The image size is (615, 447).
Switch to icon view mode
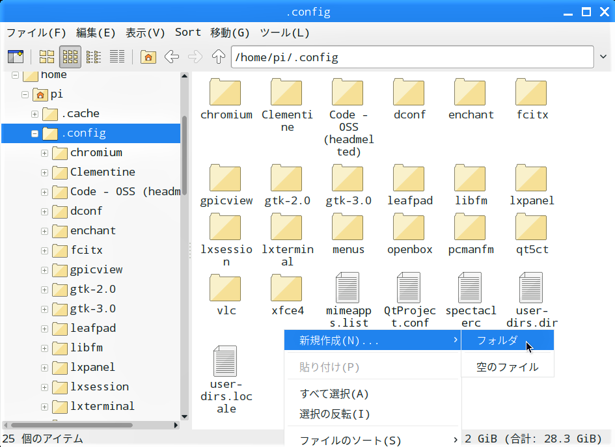47,57
